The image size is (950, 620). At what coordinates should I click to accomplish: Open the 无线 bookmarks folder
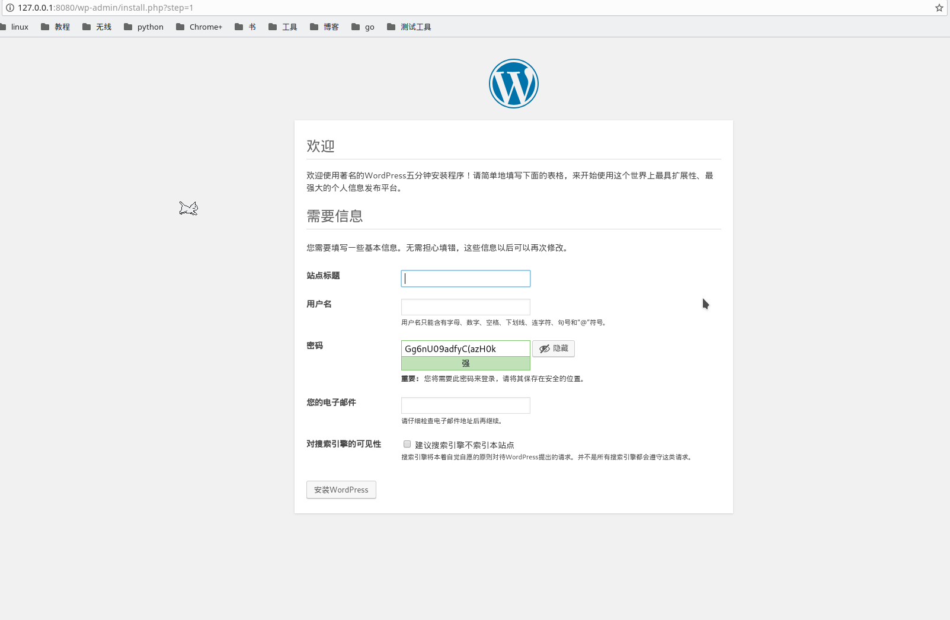pyautogui.click(x=97, y=27)
